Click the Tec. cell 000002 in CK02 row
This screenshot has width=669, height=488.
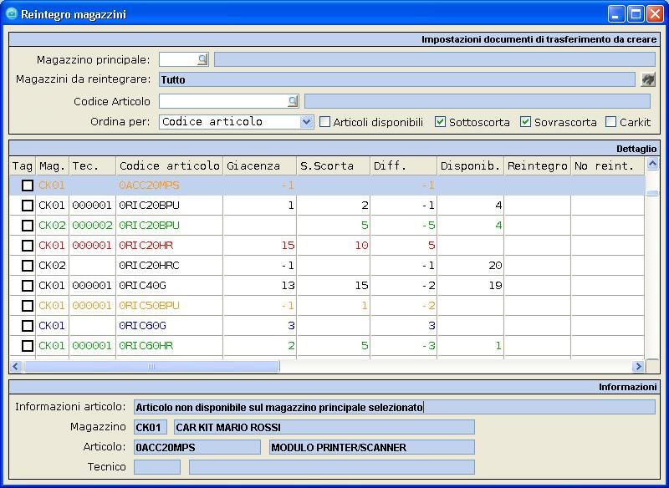pyautogui.click(x=92, y=226)
